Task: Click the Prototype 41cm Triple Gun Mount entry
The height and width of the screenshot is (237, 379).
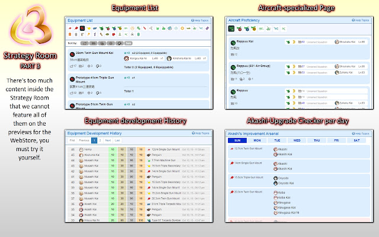Action: 138,85
